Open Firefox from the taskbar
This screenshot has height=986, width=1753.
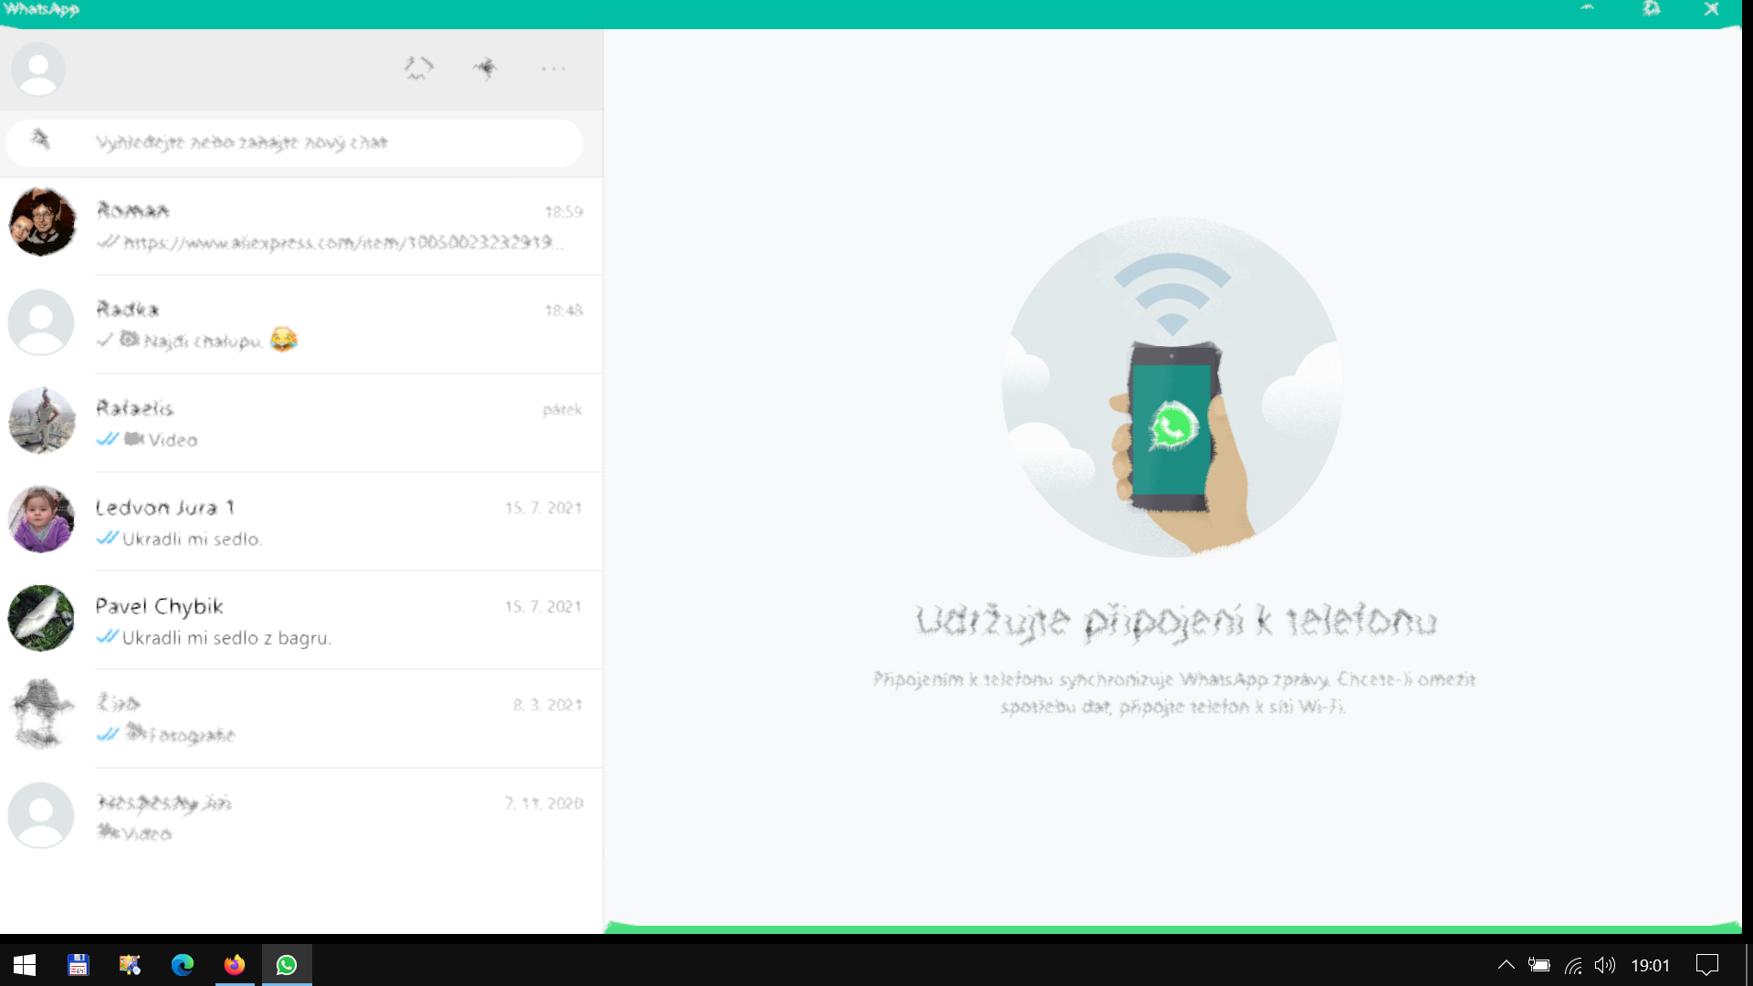(235, 965)
